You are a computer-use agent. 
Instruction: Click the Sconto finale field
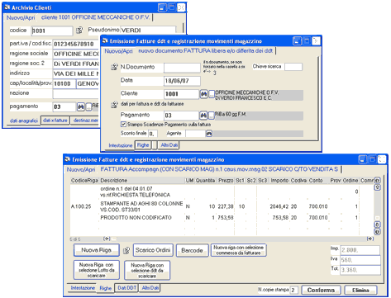click(153, 134)
